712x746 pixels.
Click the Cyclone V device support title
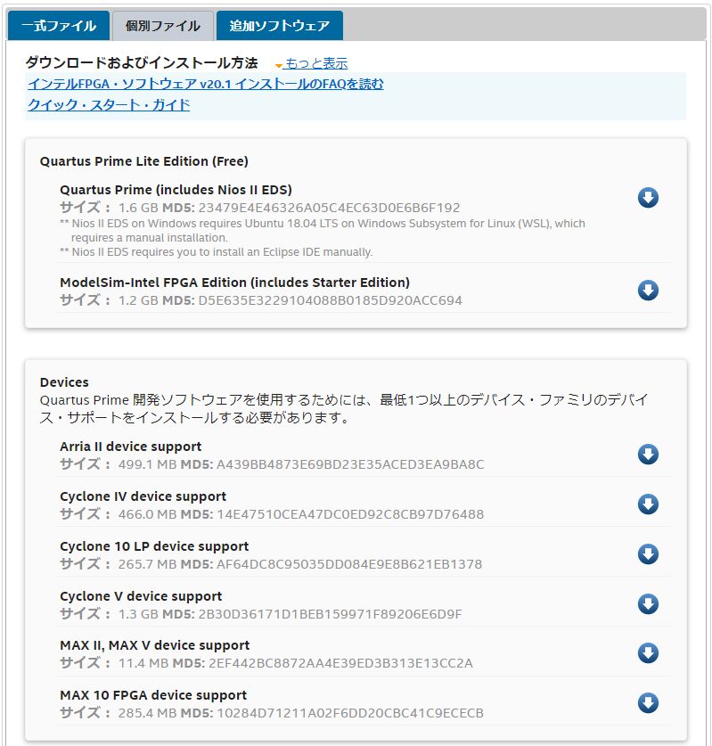click(141, 596)
